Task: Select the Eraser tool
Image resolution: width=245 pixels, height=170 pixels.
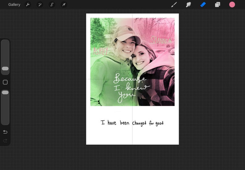Action: pos(203,5)
